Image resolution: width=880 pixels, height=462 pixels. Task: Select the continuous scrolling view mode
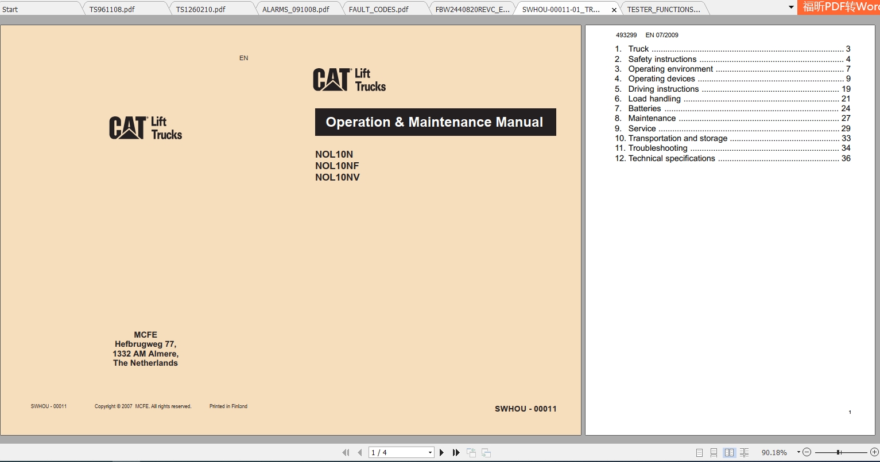714,452
